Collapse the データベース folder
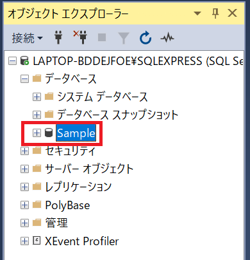 [24, 79]
